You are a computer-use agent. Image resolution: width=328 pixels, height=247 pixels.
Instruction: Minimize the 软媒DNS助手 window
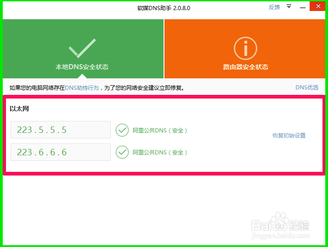click(x=302, y=8)
